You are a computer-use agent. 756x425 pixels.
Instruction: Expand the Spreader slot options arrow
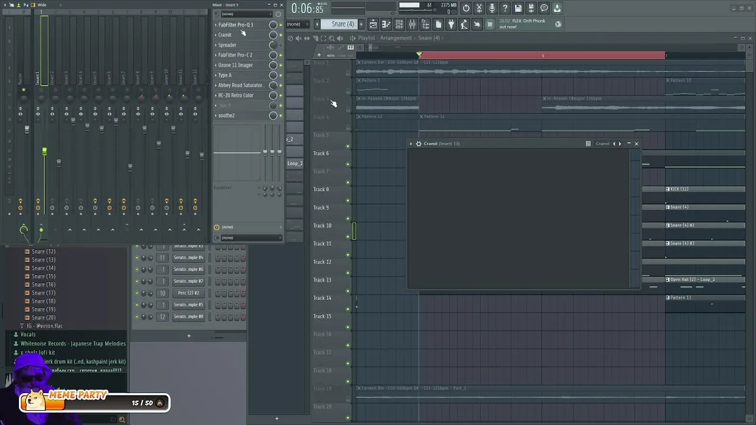216,45
